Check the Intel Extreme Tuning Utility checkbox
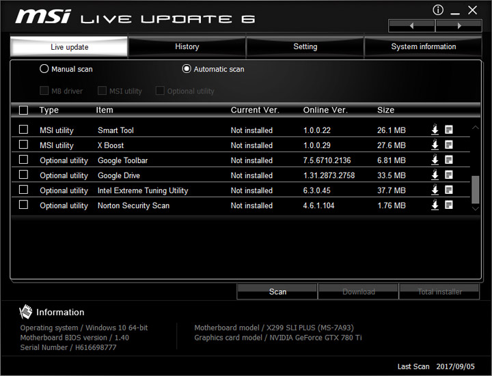Image resolution: width=492 pixels, height=376 pixels. pyautogui.click(x=23, y=190)
